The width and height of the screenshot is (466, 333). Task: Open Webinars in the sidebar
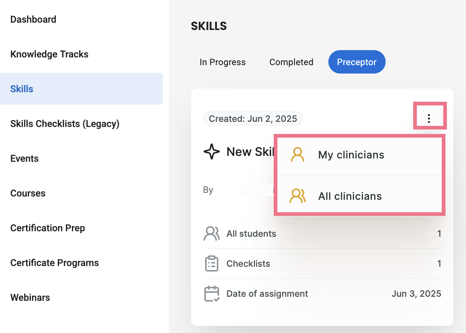pyautogui.click(x=30, y=298)
